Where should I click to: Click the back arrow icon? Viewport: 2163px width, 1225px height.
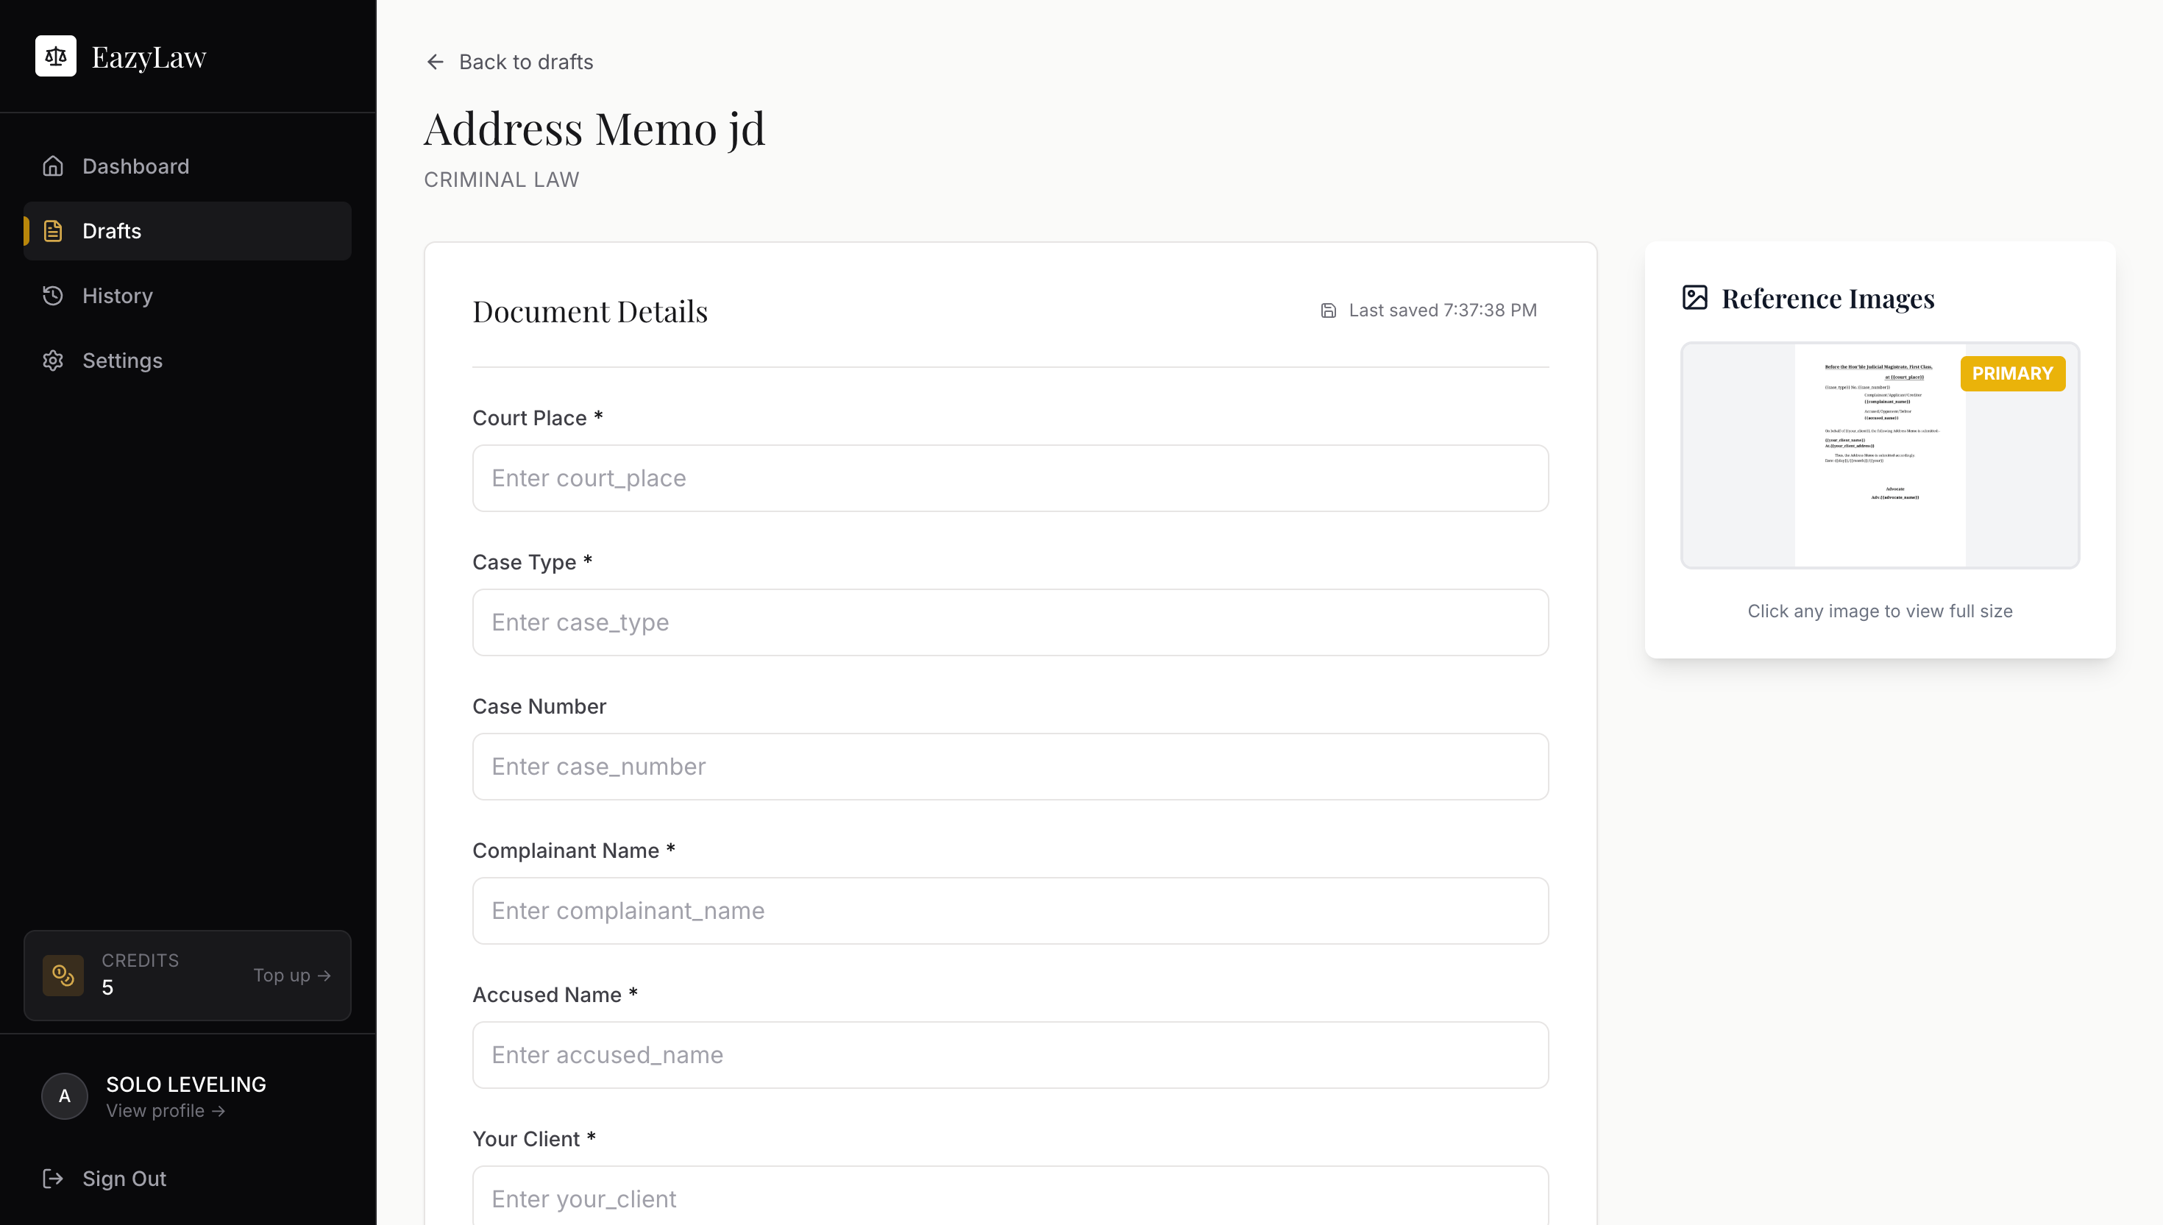(435, 63)
